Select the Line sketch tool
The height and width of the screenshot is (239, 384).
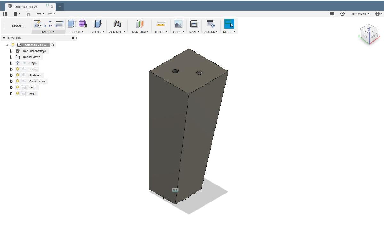[x=49, y=24]
